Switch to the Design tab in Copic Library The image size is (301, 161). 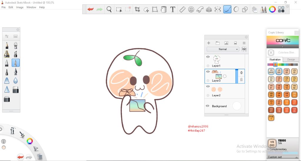(x=291, y=59)
